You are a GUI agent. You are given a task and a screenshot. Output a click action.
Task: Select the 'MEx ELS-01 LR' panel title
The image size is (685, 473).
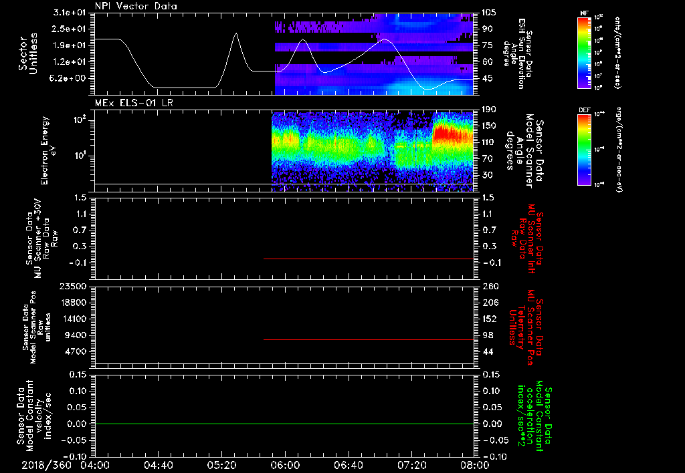[x=134, y=103]
